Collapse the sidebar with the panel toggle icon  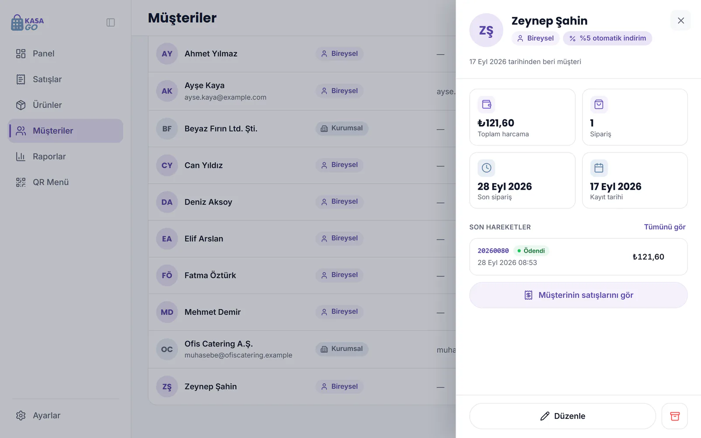tap(110, 22)
